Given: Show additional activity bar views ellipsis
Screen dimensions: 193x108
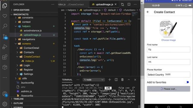Looking at the screenshot, I should [x=5, y=77].
